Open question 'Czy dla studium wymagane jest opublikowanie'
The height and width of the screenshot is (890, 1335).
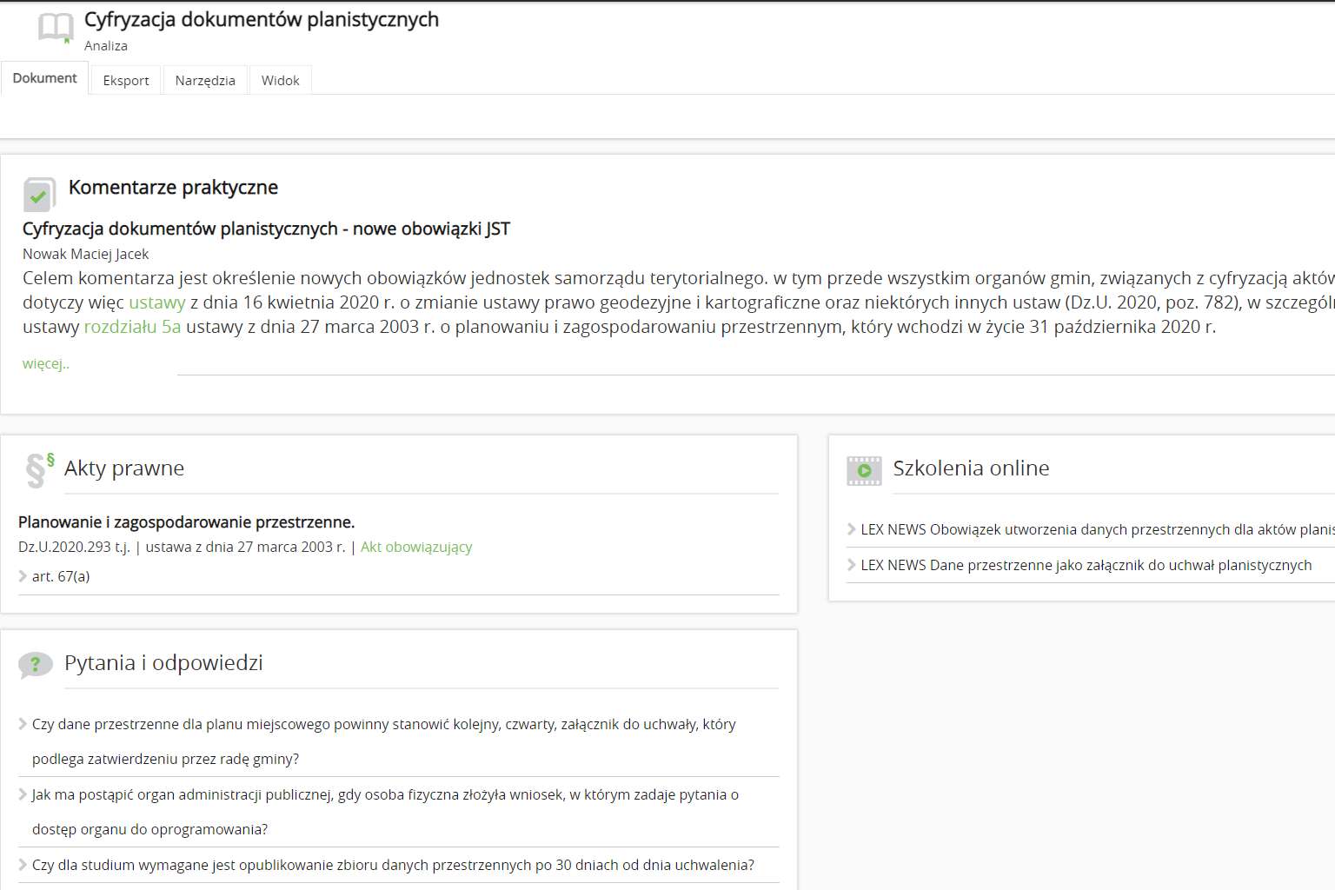pos(393,865)
